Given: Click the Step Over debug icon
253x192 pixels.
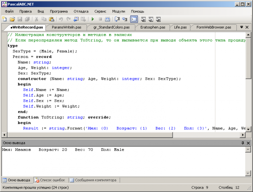Looking at the screenshot, I should tap(117, 19).
